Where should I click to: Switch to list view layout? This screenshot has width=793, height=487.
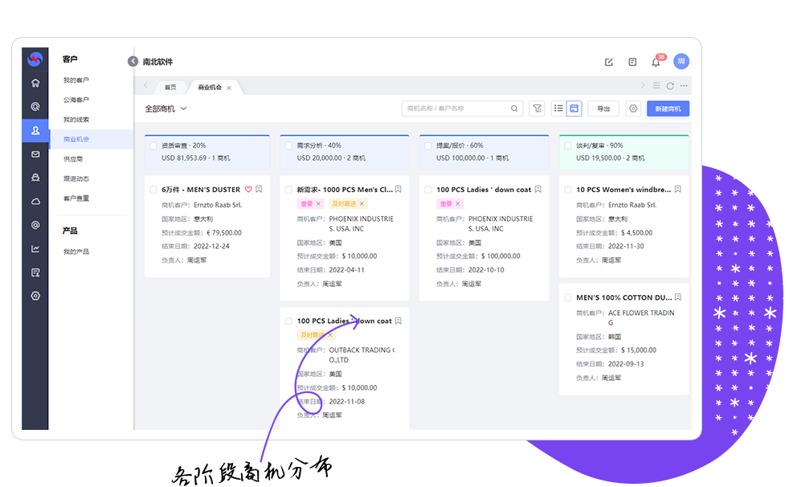click(558, 108)
